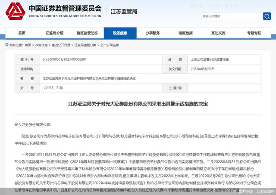276x195 pixels.
Task: Open the 辖区数据 navigation tab
Action: click(x=185, y=33)
